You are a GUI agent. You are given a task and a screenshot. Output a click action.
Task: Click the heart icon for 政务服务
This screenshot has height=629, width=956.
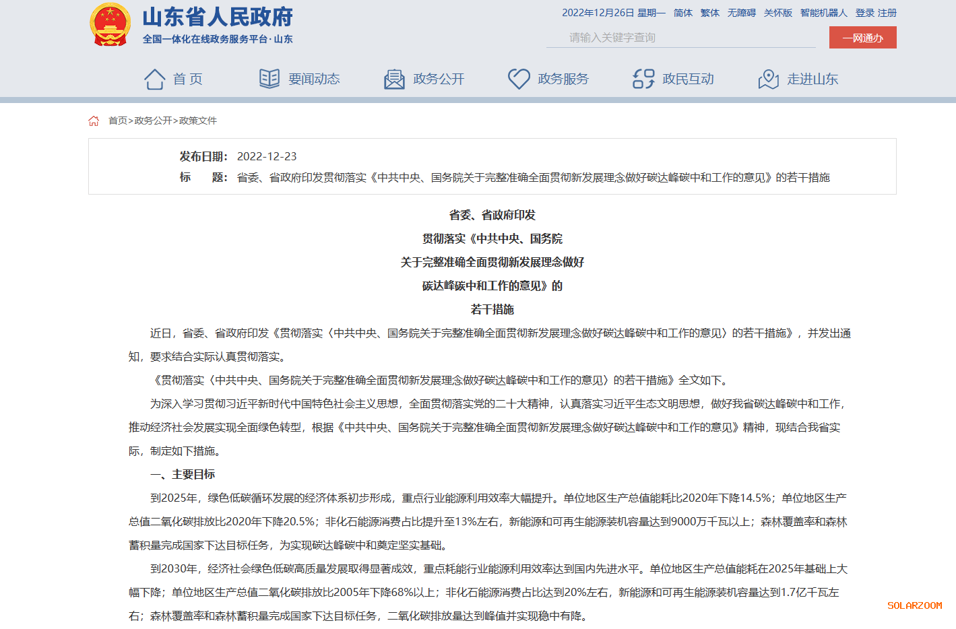pyautogui.click(x=519, y=79)
